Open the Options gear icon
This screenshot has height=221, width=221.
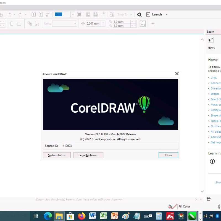tap(140, 14)
